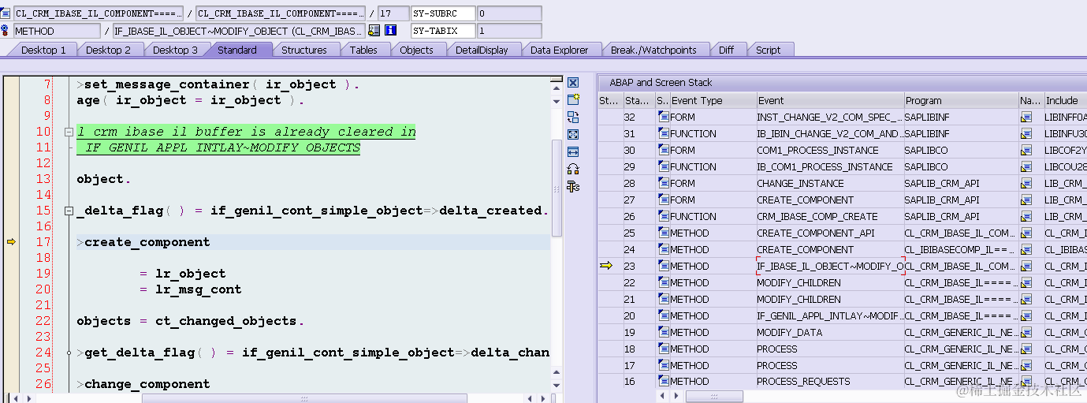The width and height of the screenshot is (1087, 403).
Task: Click the create_component code on line 17
Action: 147,242
